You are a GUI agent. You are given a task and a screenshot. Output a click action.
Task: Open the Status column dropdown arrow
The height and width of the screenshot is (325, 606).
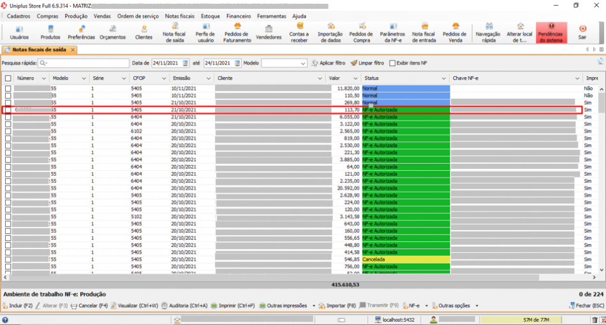[443, 78]
